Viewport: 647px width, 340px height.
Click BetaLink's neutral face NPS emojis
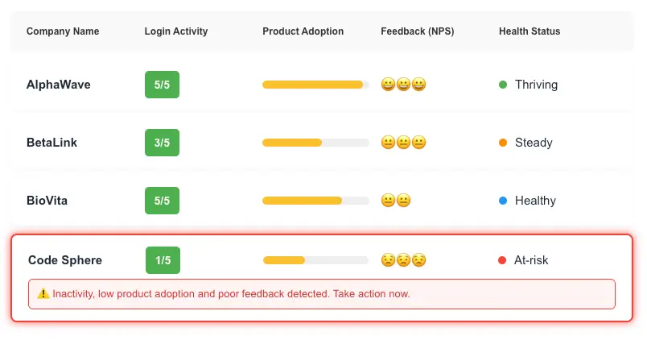[x=403, y=143]
